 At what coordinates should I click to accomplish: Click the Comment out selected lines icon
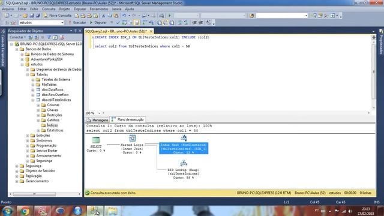click(x=180, y=23)
